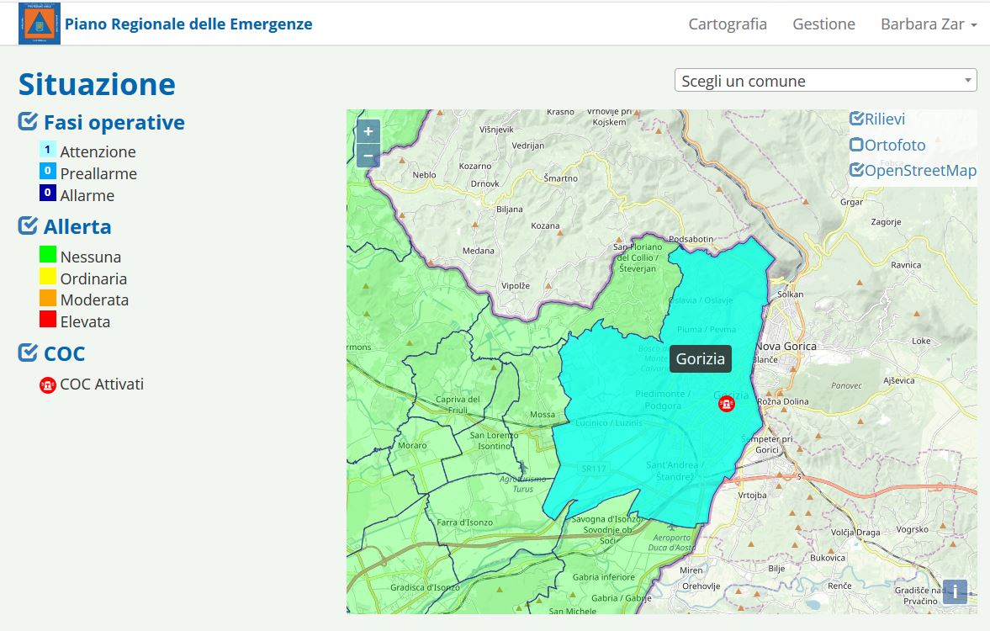The image size is (990, 631).
Task: Toggle the Allerta layer checkbox
Action: pos(28,226)
